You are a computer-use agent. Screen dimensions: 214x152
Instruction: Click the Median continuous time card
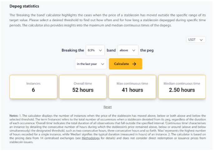182,87
